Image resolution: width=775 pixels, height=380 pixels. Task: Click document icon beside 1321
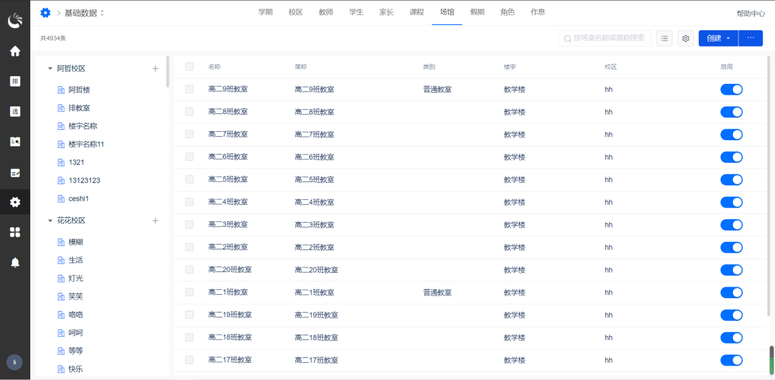(61, 162)
